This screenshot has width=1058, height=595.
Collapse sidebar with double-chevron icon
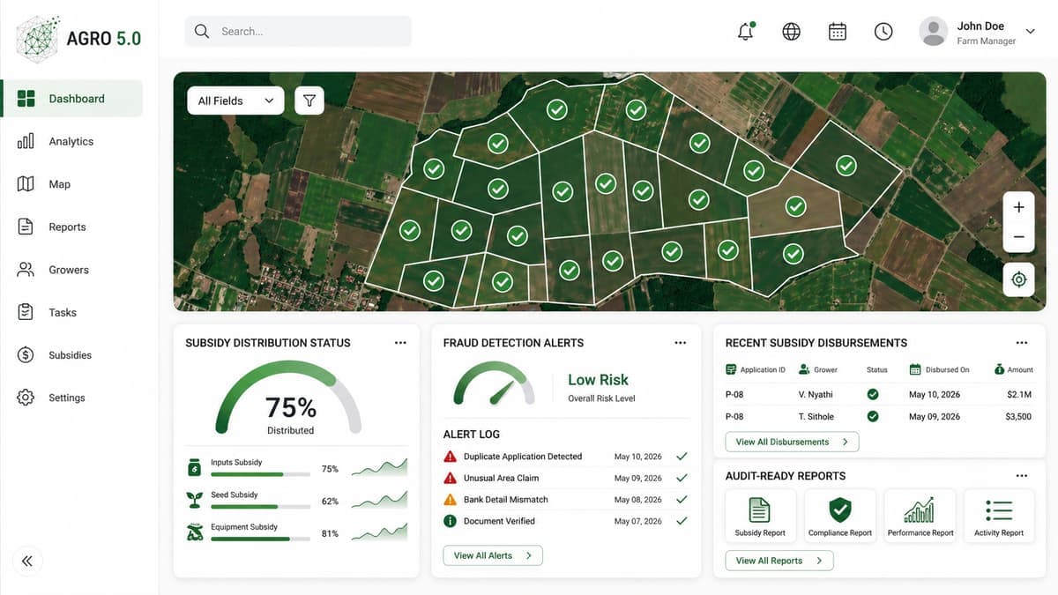point(27,561)
